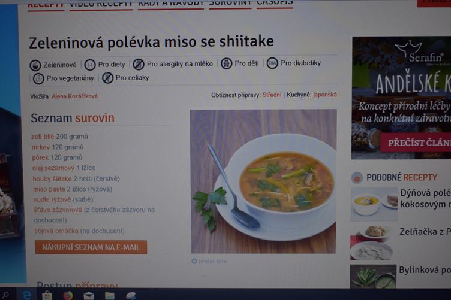Screen dimensions: 451x300
Task: Click the Nákupní seznam na e-mail button
Action: pyautogui.click(x=91, y=247)
